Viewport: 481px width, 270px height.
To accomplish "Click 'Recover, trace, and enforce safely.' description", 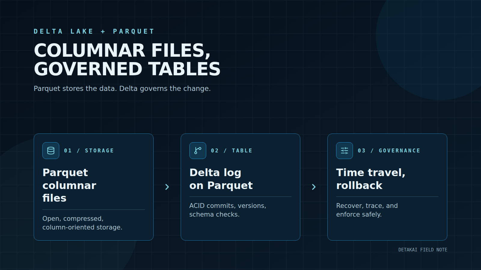I will pos(367,210).
